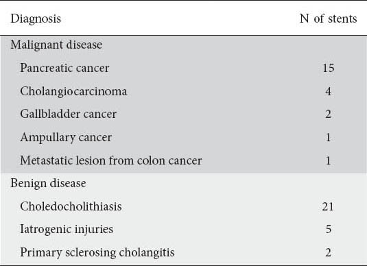
Task: Click Metastatic lesion from colon cancer
Action: 111,160
